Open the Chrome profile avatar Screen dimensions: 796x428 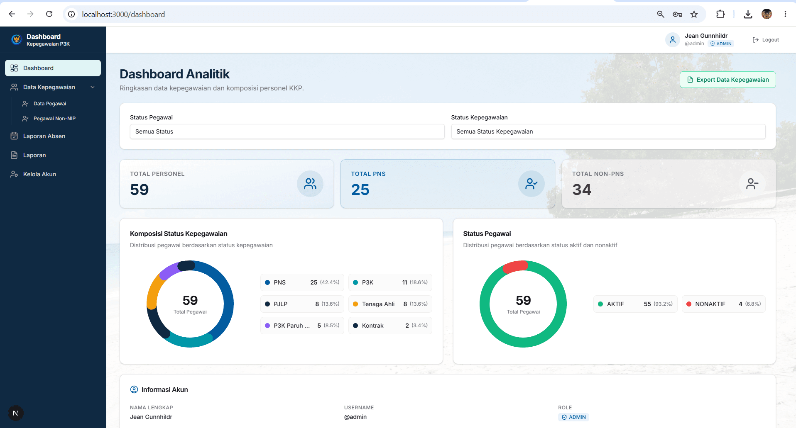[767, 14]
